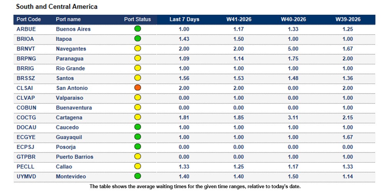Click the green status dot for Posorja
This screenshot has height=192, width=390.
138,147
